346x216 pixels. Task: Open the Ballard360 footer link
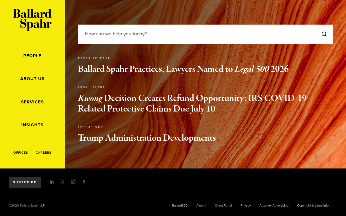[x=180, y=205]
